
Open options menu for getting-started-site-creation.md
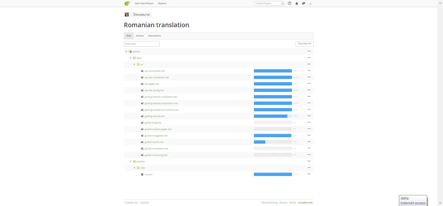tap(309, 109)
